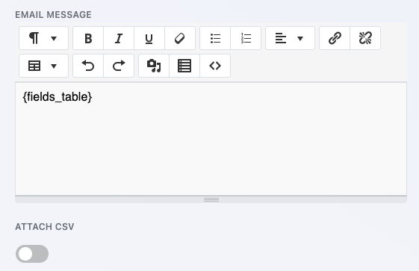Toggle underline formatting

click(x=149, y=38)
